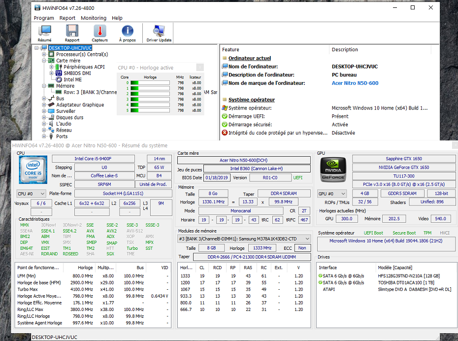Click the Périphériques ACPI icon
This screenshot has height=341, width=458.
[x=59, y=67]
